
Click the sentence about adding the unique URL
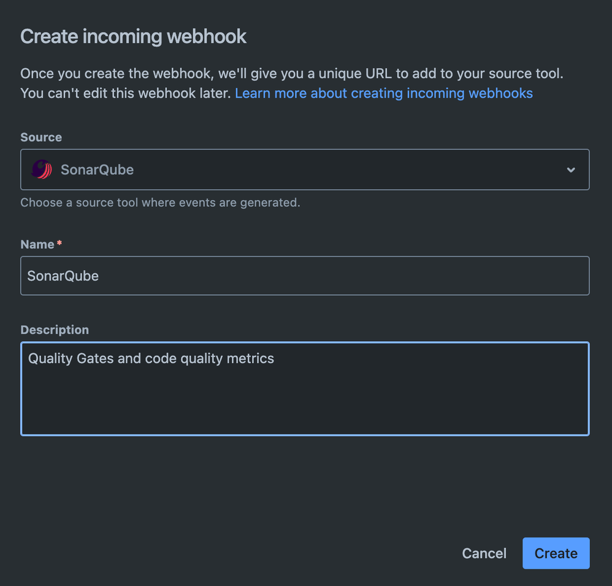tap(291, 74)
